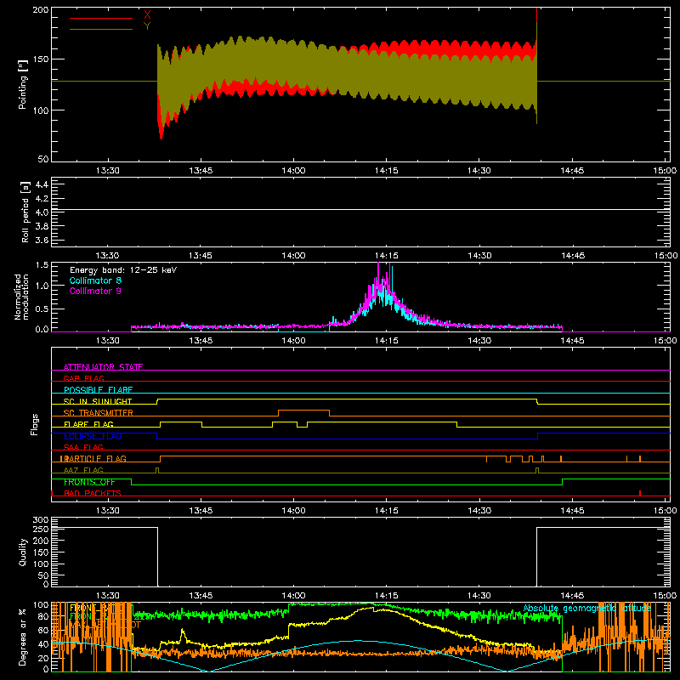Click the ATTENUATOR_STATE flag label
Screen dimensions: 680x680
coord(103,367)
